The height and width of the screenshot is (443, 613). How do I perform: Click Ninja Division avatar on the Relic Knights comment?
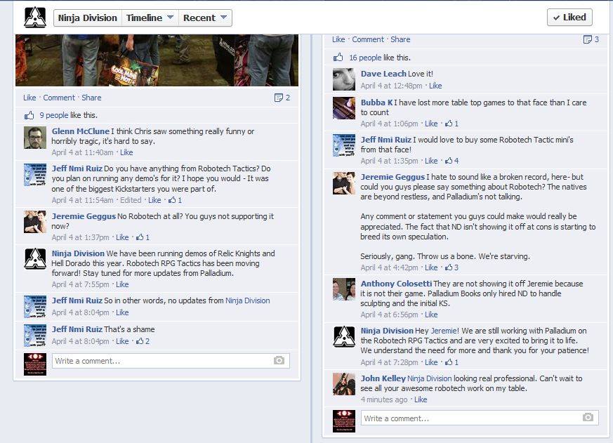[x=35, y=259]
